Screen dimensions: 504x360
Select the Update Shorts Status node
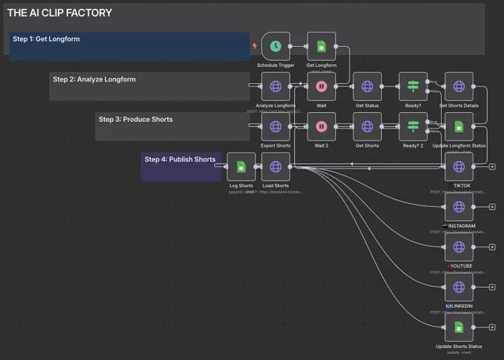click(459, 327)
